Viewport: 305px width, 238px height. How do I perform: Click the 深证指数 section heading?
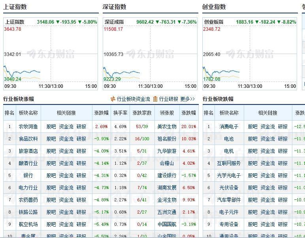pos(115,7)
